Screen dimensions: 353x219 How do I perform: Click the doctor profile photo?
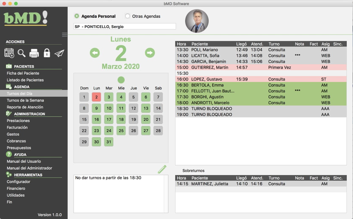pos(197,21)
